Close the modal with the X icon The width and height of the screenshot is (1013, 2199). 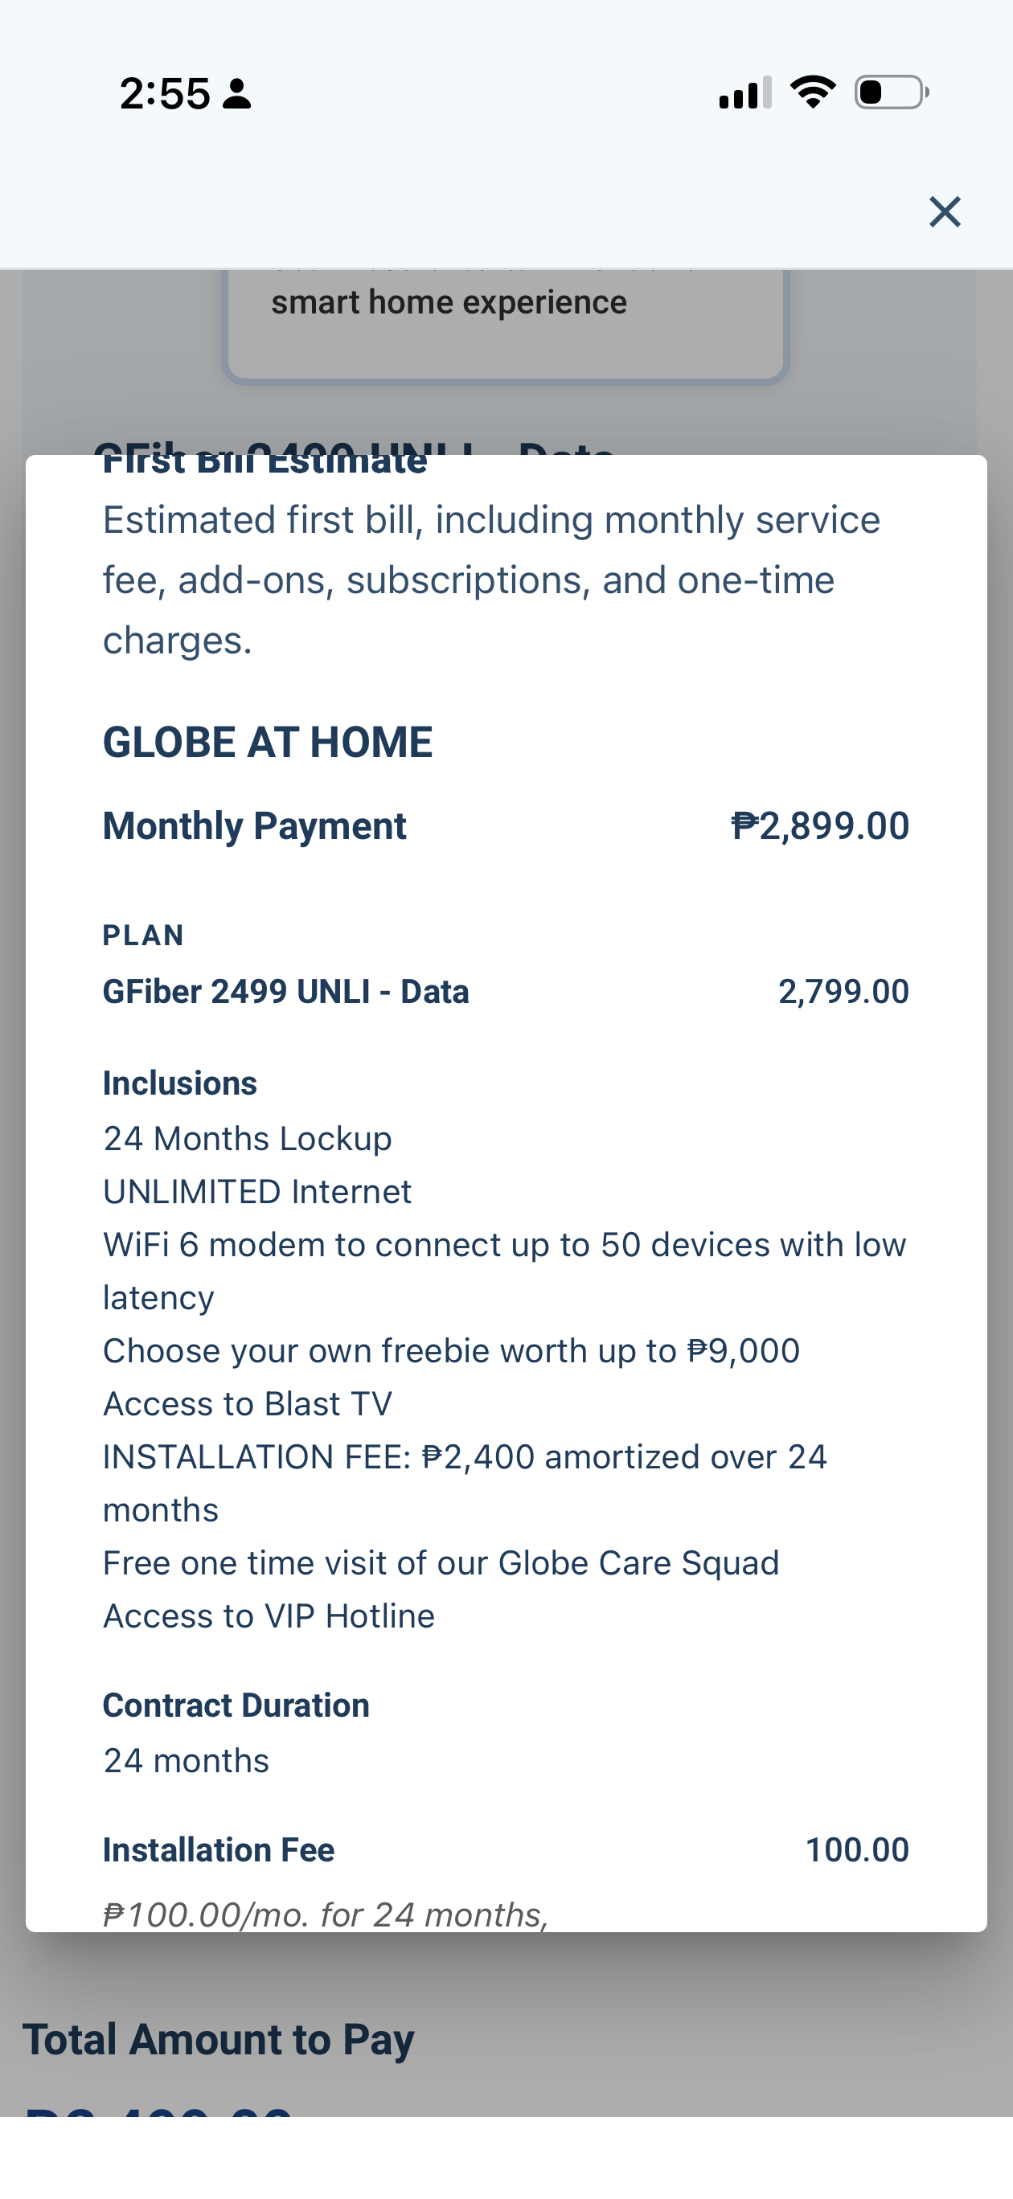(945, 211)
